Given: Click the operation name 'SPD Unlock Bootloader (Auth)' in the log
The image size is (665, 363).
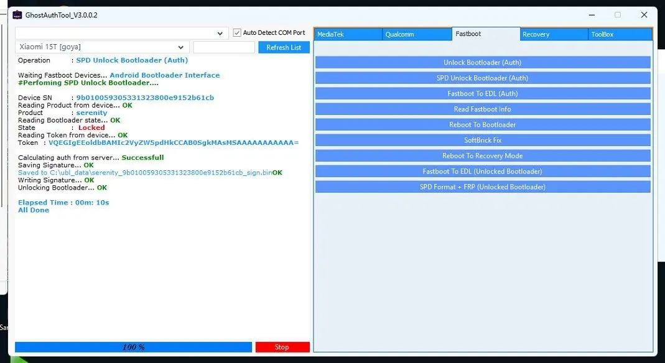Looking at the screenshot, I should point(132,60).
